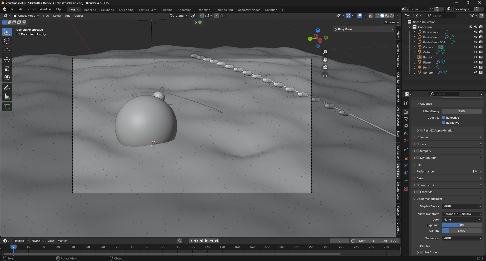Viewport: 486px width, 261px height.
Task: Enable the Simplify checkbox
Action: [x=418, y=151]
